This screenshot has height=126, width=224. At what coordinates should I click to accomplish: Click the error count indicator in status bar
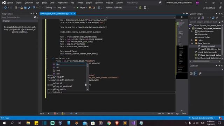(56, 113)
